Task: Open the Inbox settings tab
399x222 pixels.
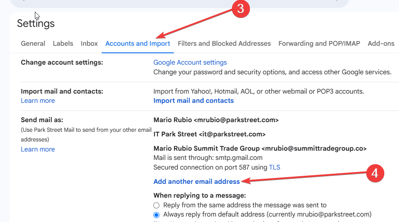Action: pos(89,44)
